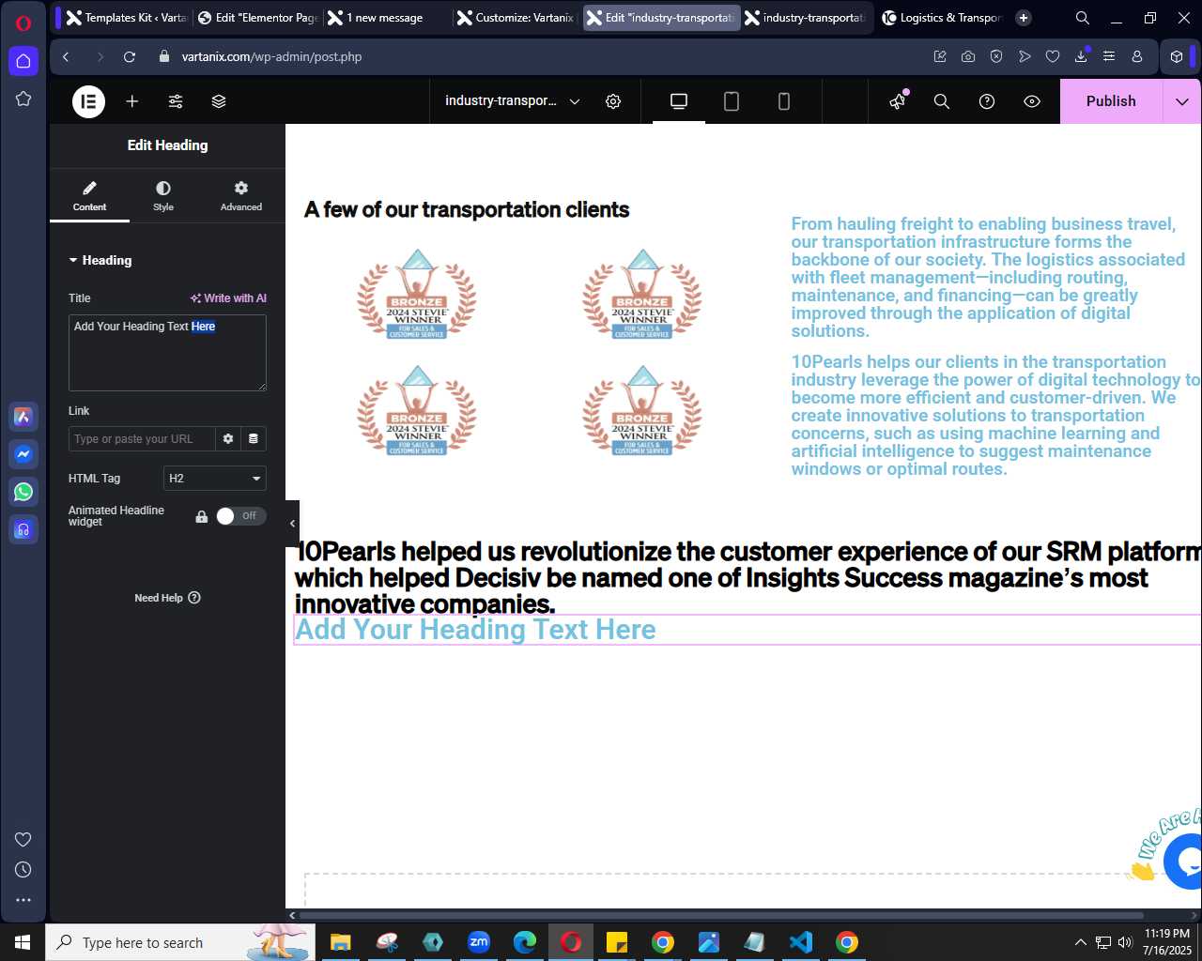Viewport: 1202px width, 961px height.
Task: Open Opera easy setup menu
Action: tap(1109, 56)
